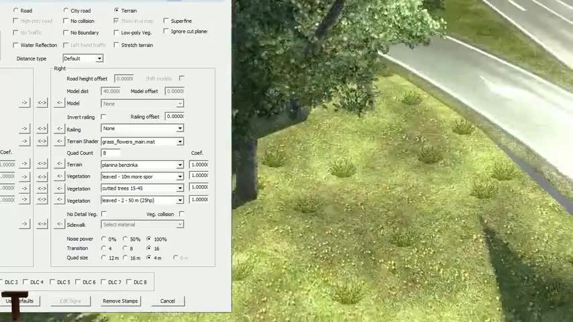Click '<->' swap button in Sidewalk row
Image resolution: width=573 pixels, height=322 pixels.
point(42,223)
